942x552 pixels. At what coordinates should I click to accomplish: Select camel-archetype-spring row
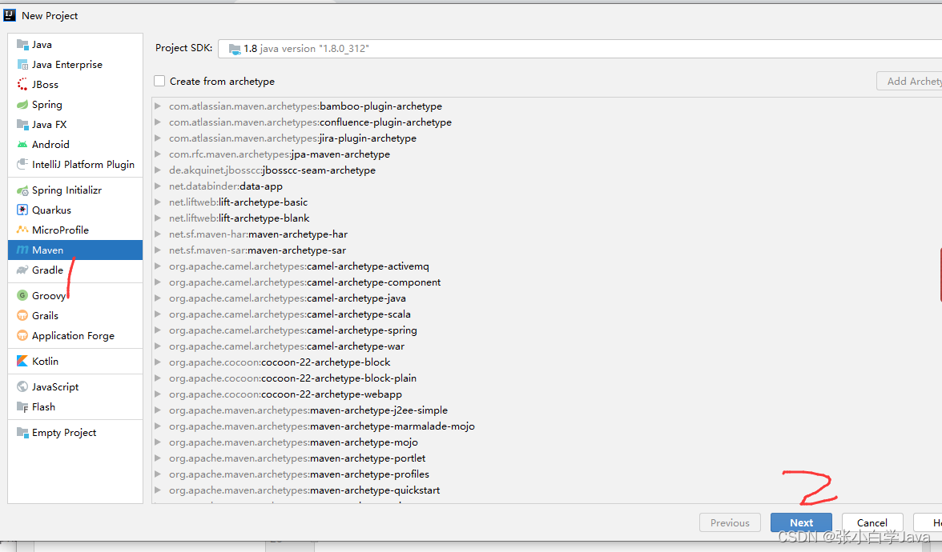546,330
